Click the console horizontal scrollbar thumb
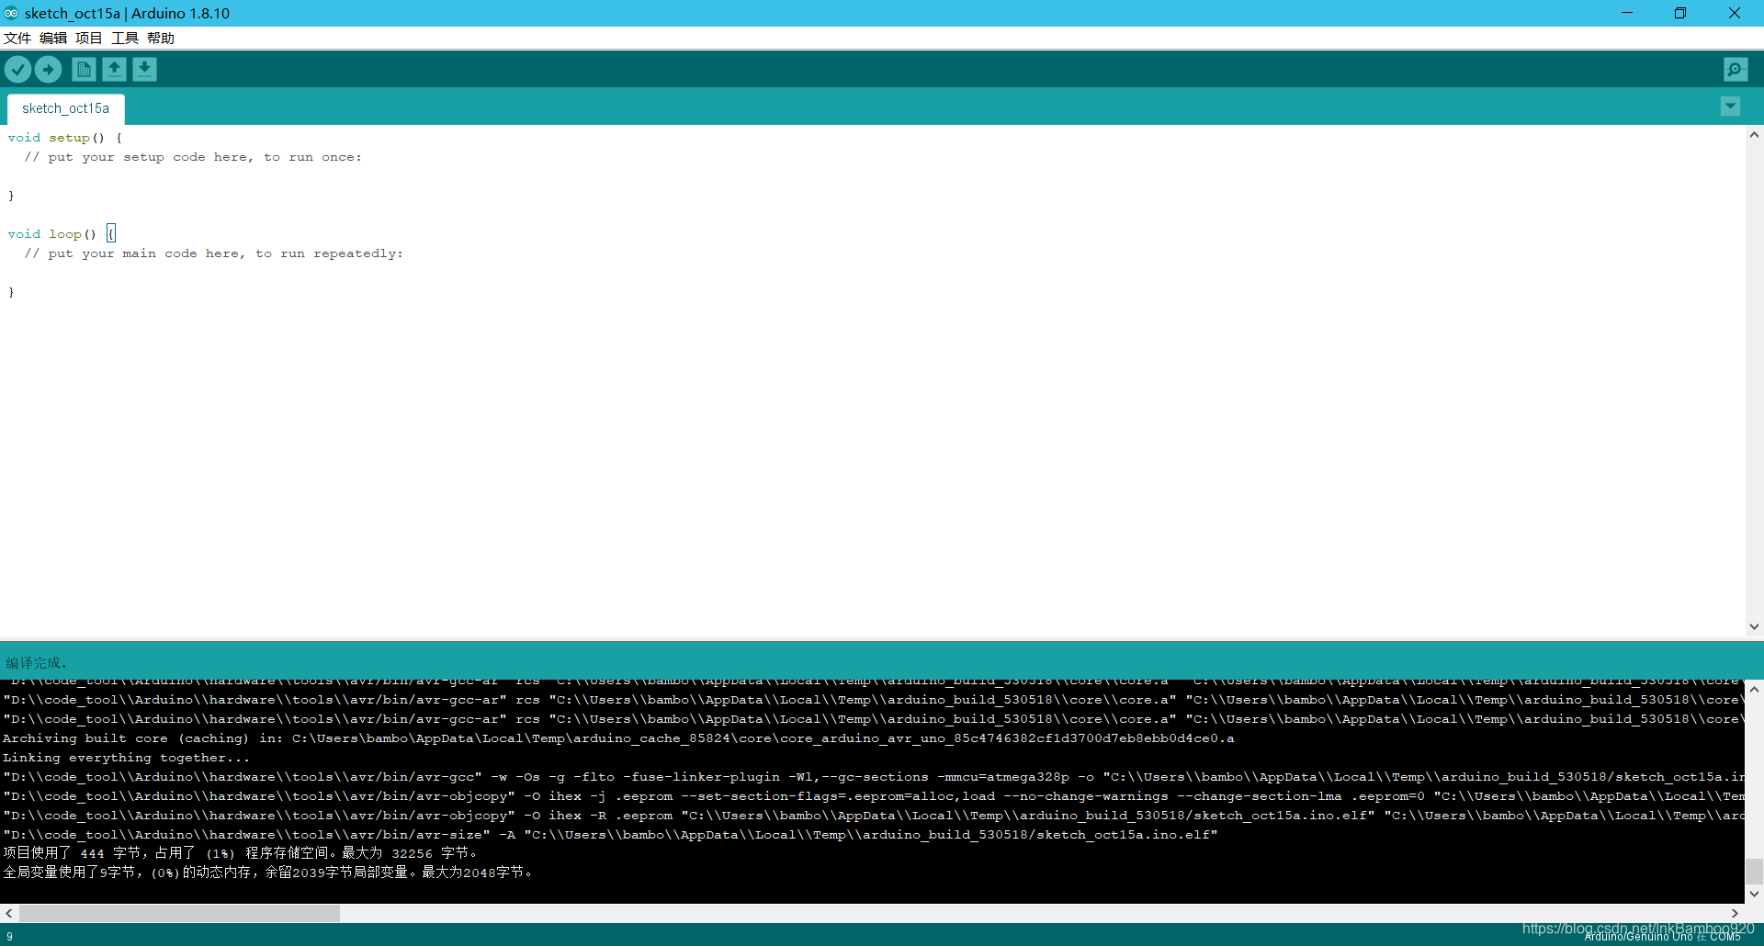 coord(179,914)
